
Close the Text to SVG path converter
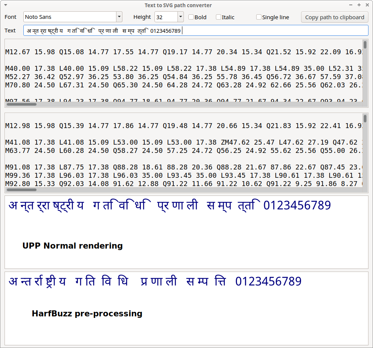point(367,5)
